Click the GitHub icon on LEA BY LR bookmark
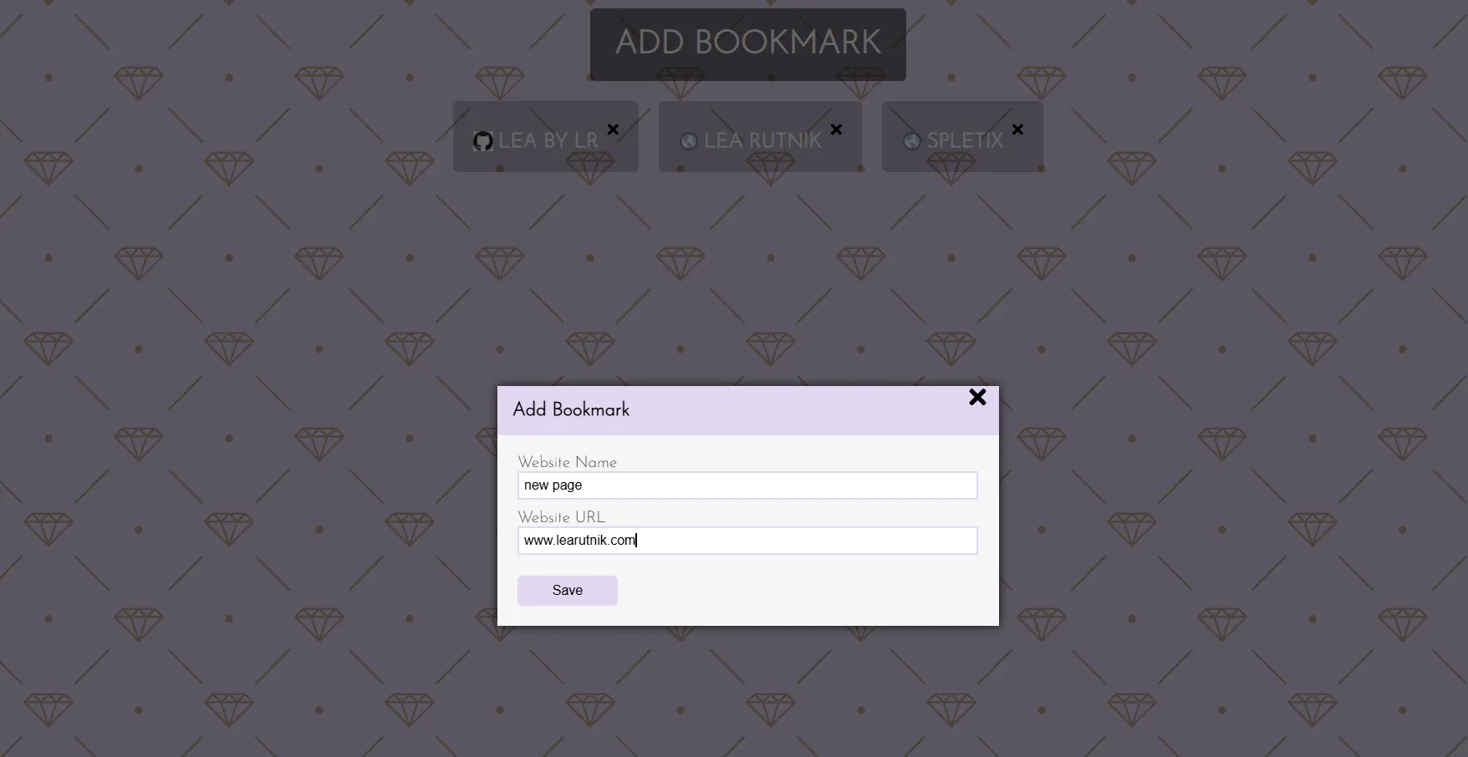 (x=483, y=141)
